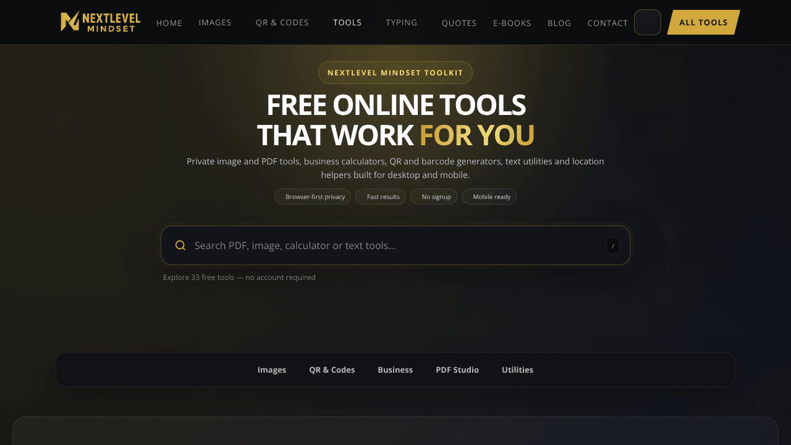Image resolution: width=791 pixels, height=445 pixels.
Task: Click the 'Private image and PDF tools' description
Action: pos(395,168)
